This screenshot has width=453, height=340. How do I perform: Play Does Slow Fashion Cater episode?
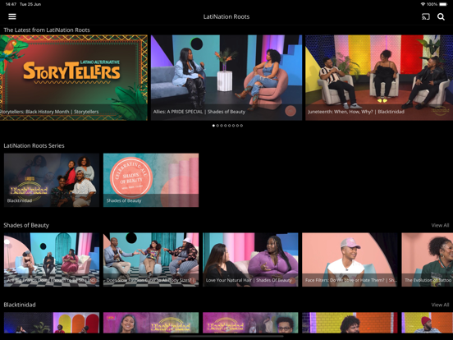coord(151,260)
